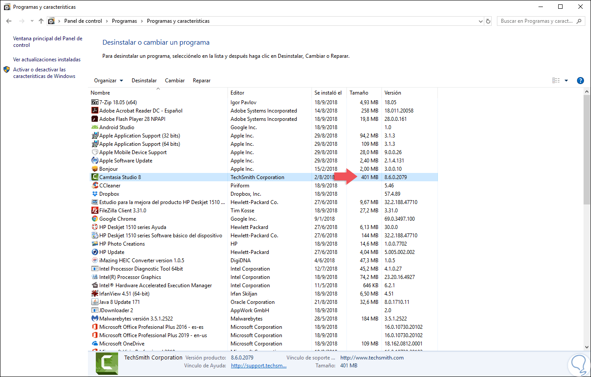Select the Intel(R) Processor Graphics row
The image size is (591, 377).
(263, 277)
